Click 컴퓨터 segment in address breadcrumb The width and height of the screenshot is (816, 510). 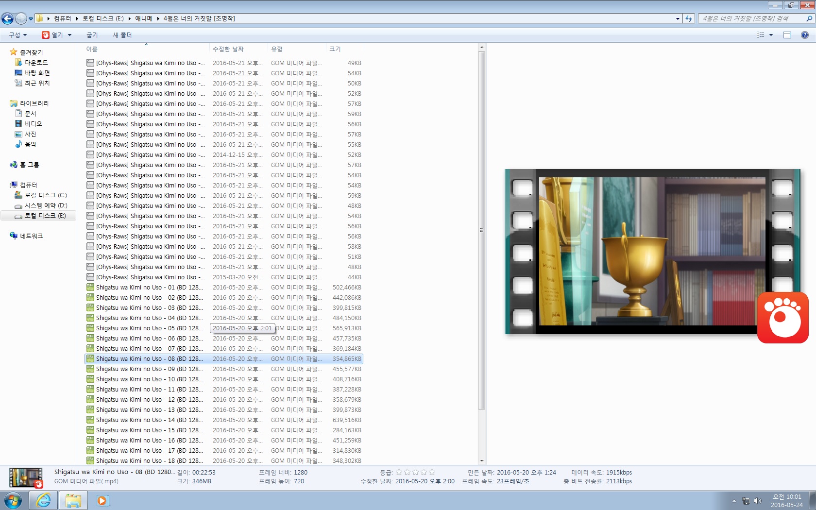click(x=62, y=18)
